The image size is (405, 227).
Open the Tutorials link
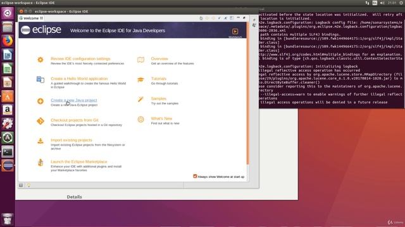click(159, 78)
